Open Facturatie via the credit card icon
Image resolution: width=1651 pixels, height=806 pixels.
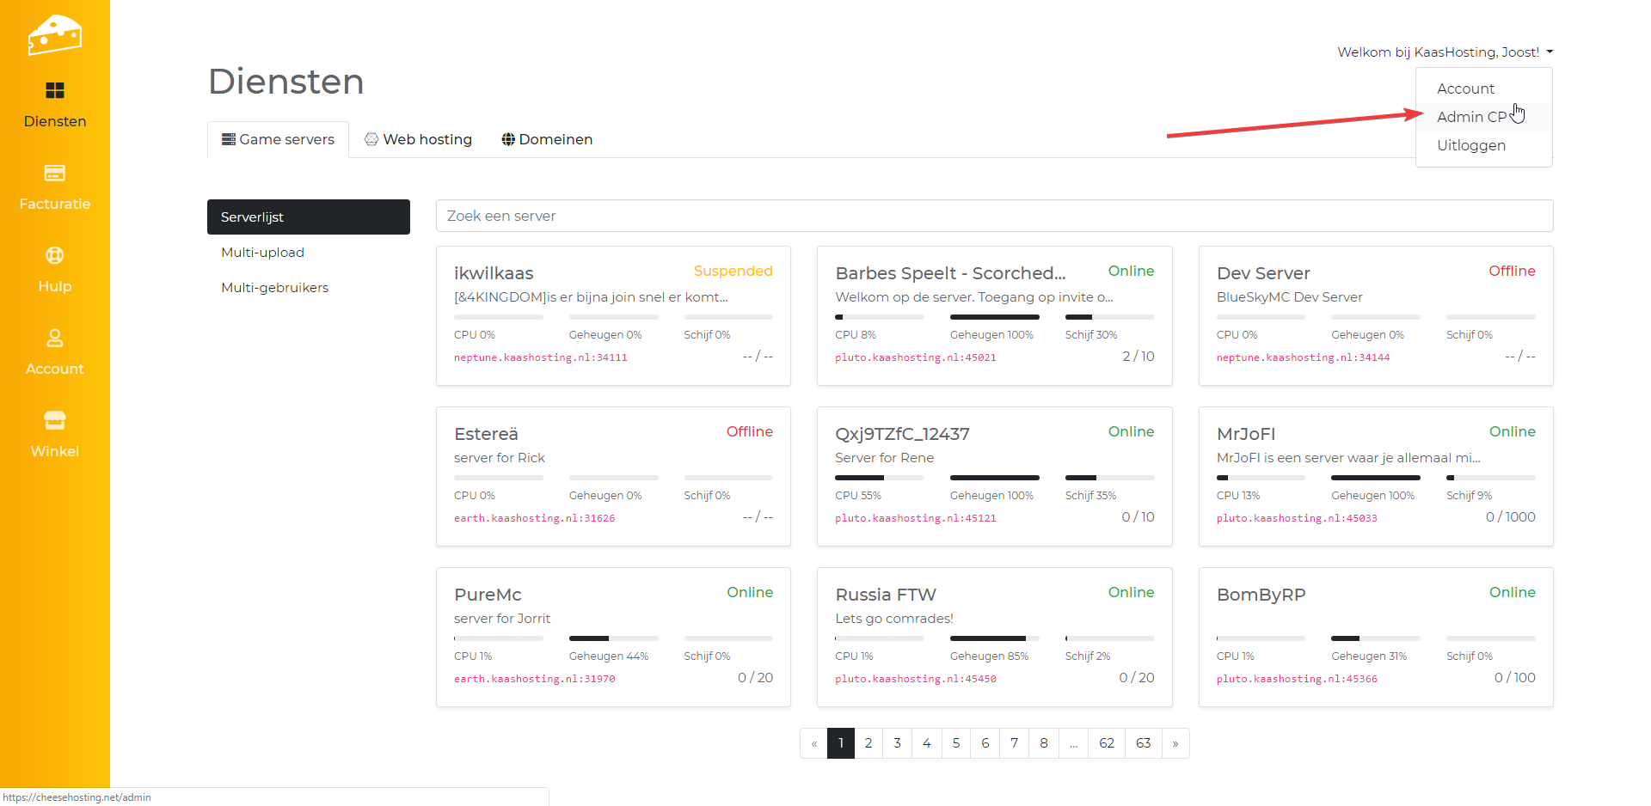click(55, 174)
